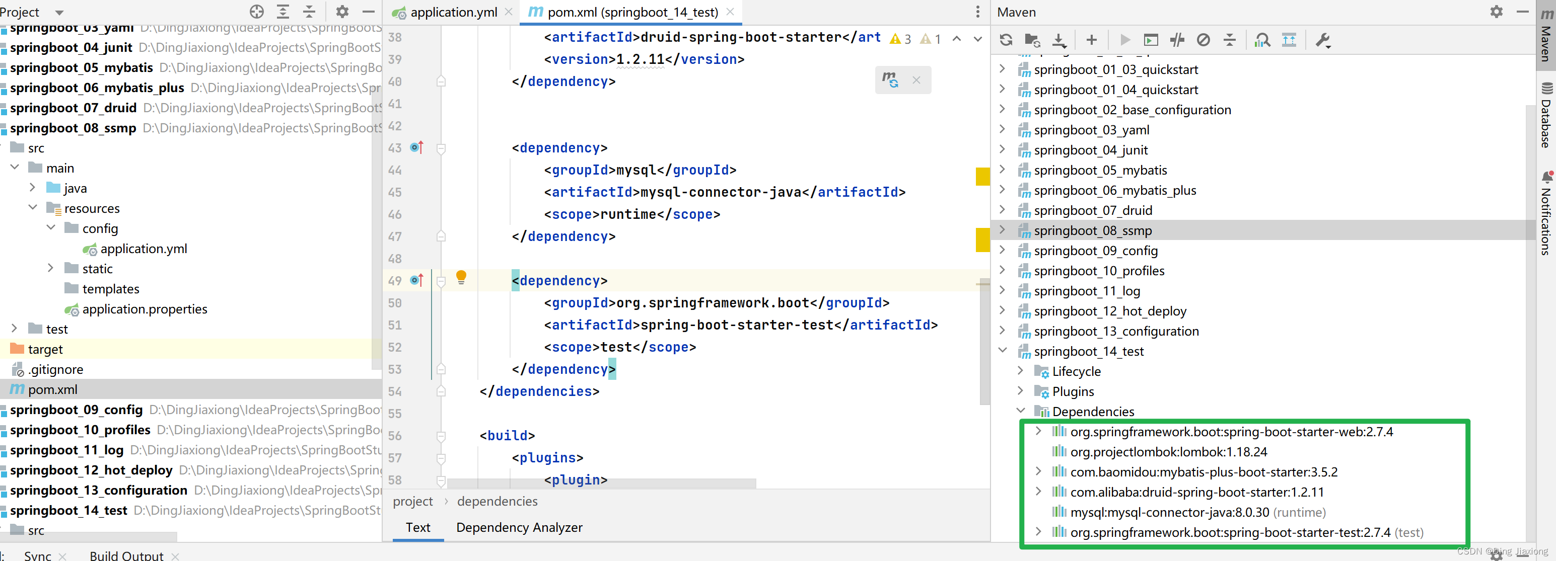Collapse springboot_14_test in Maven panel

pyautogui.click(x=1003, y=351)
